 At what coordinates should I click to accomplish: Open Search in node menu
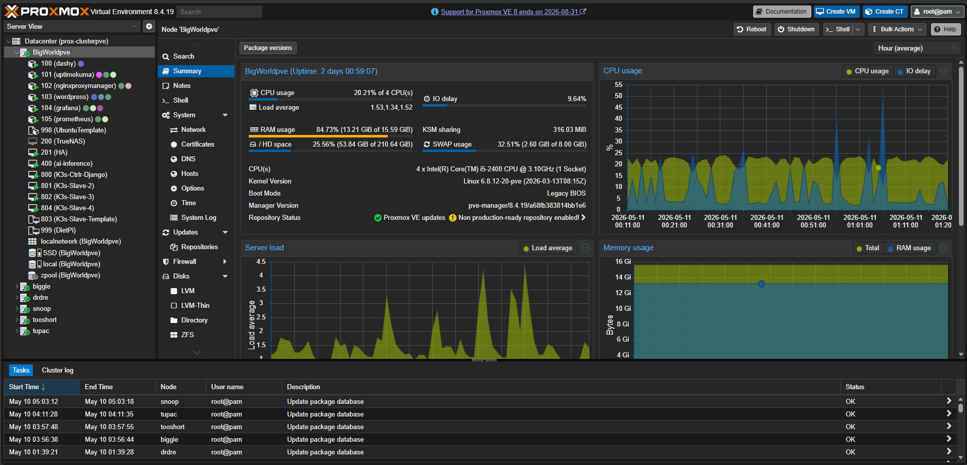196,57
